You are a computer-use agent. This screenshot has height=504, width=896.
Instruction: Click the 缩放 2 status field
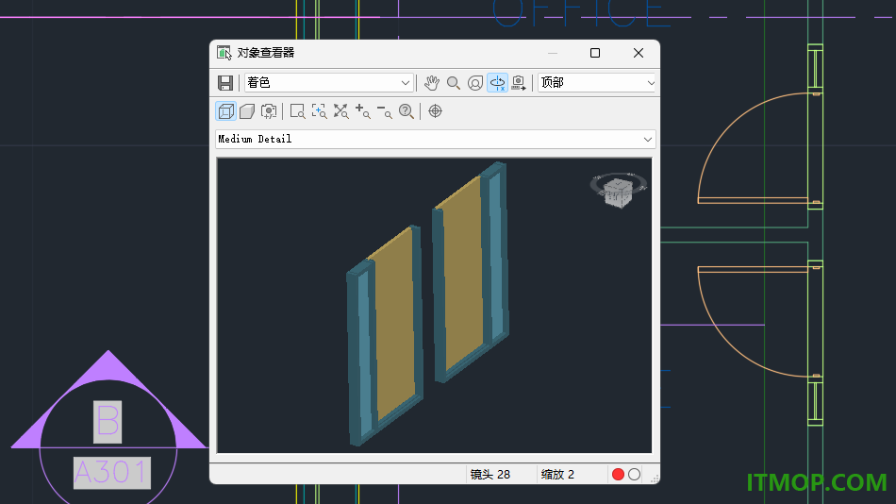557,474
